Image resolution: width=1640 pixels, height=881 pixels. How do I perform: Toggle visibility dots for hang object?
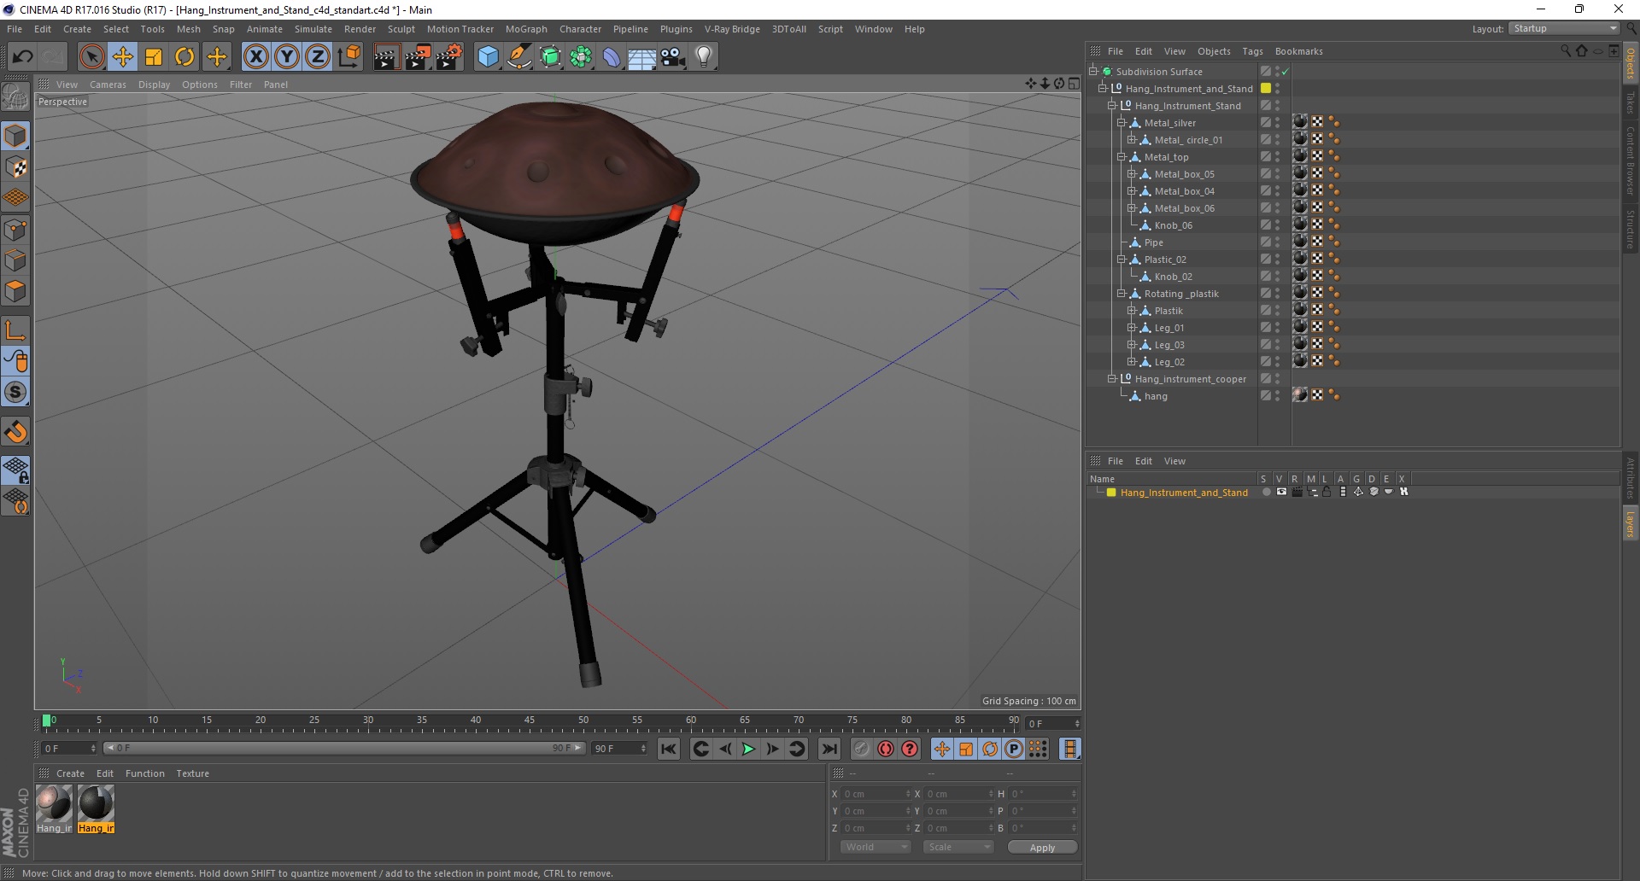click(x=1277, y=396)
